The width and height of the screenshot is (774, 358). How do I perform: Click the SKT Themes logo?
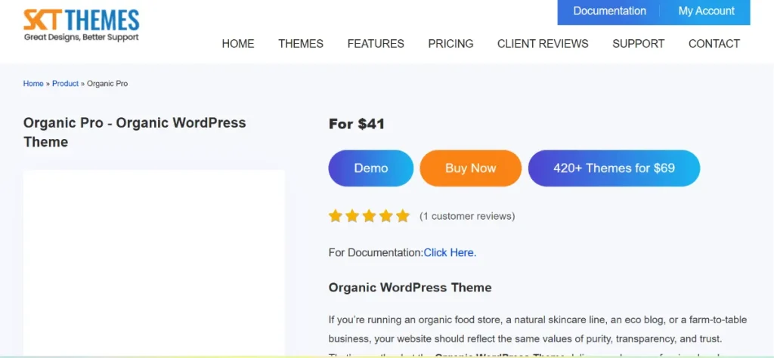tap(82, 25)
